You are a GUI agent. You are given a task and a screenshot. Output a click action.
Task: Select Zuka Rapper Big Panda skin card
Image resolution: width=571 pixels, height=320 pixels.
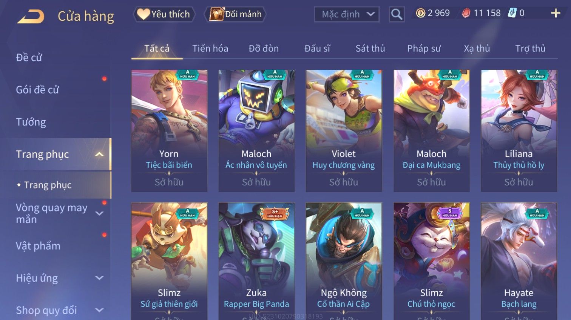[256, 261]
